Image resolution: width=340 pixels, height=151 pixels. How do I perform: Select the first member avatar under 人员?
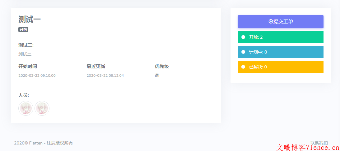(26, 108)
